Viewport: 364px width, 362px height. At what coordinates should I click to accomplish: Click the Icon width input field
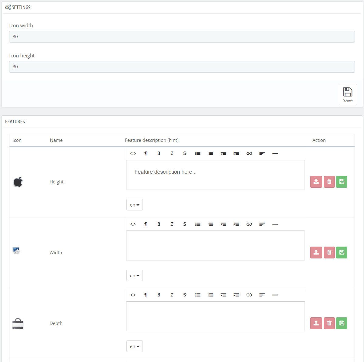tap(182, 37)
